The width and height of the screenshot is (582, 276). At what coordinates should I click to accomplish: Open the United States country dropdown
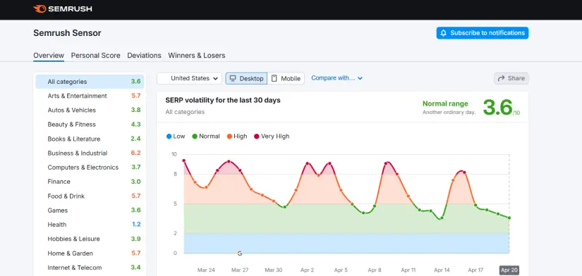coord(189,79)
